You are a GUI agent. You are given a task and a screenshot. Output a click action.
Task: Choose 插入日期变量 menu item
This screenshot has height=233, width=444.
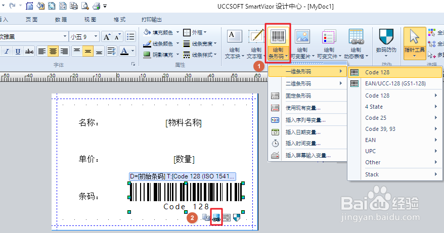tap(307, 132)
